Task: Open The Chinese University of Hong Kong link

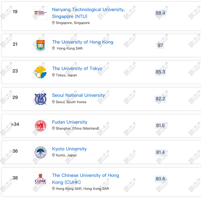Action: [x=85, y=179]
